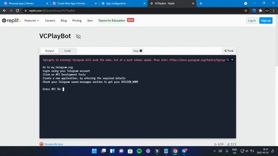The image size is (278, 156).
Task: Show hidden system tray icons
Action: (215, 151)
